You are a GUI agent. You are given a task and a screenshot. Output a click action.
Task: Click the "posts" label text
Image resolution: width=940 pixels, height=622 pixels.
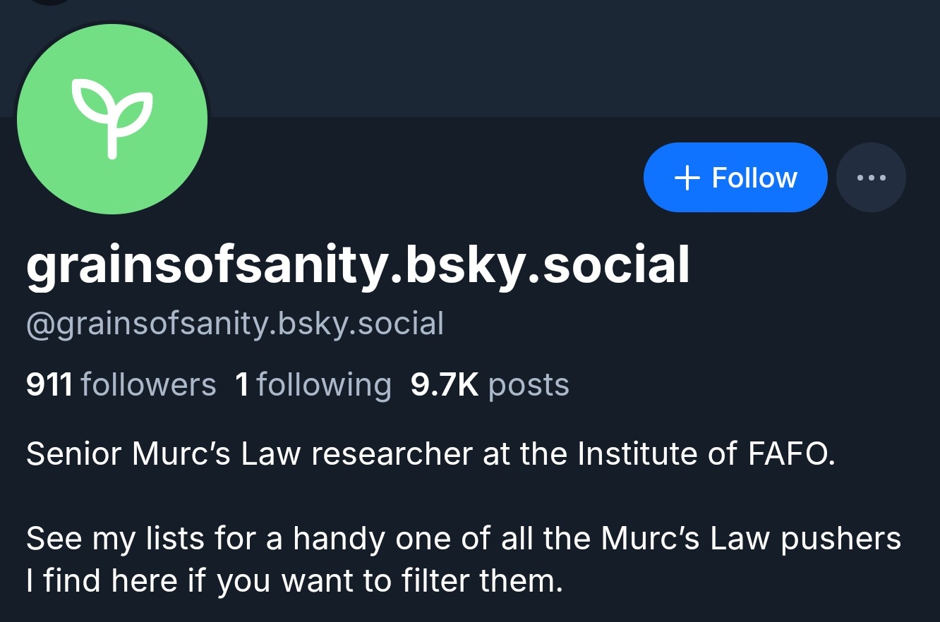529,385
